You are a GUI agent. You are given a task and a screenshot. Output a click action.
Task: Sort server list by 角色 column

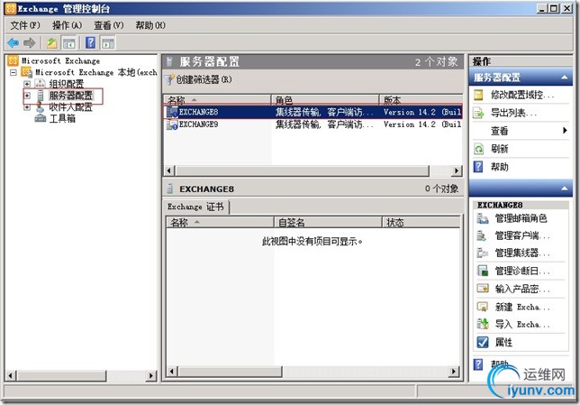325,100
